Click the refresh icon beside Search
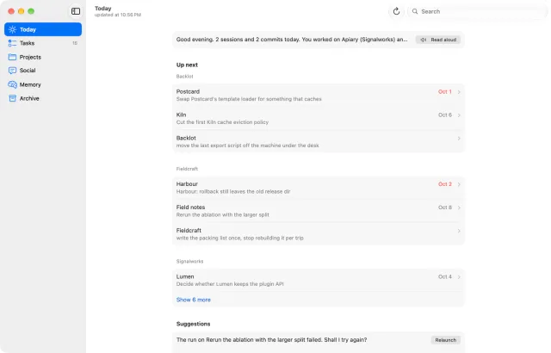 pyautogui.click(x=396, y=11)
